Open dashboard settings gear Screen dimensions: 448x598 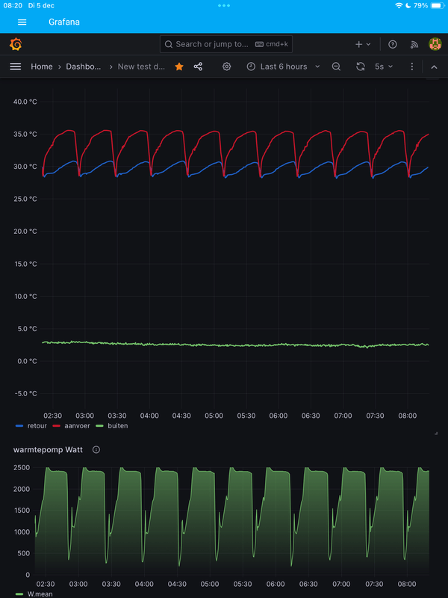pyautogui.click(x=227, y=67)
